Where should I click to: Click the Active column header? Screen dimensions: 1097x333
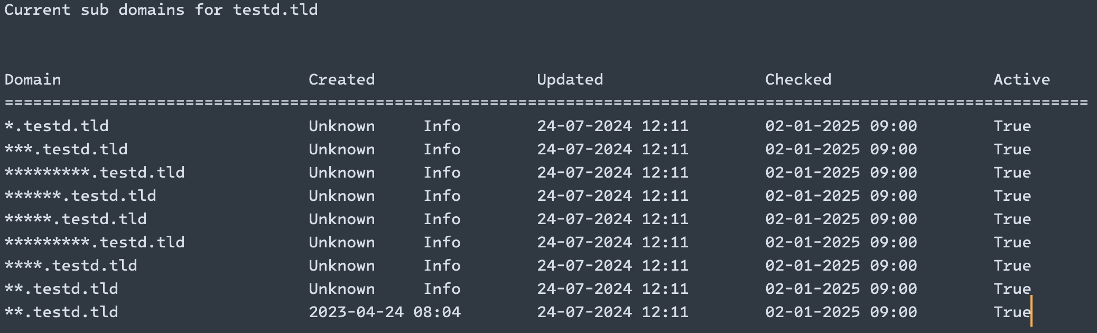[x=1021, y=79]
